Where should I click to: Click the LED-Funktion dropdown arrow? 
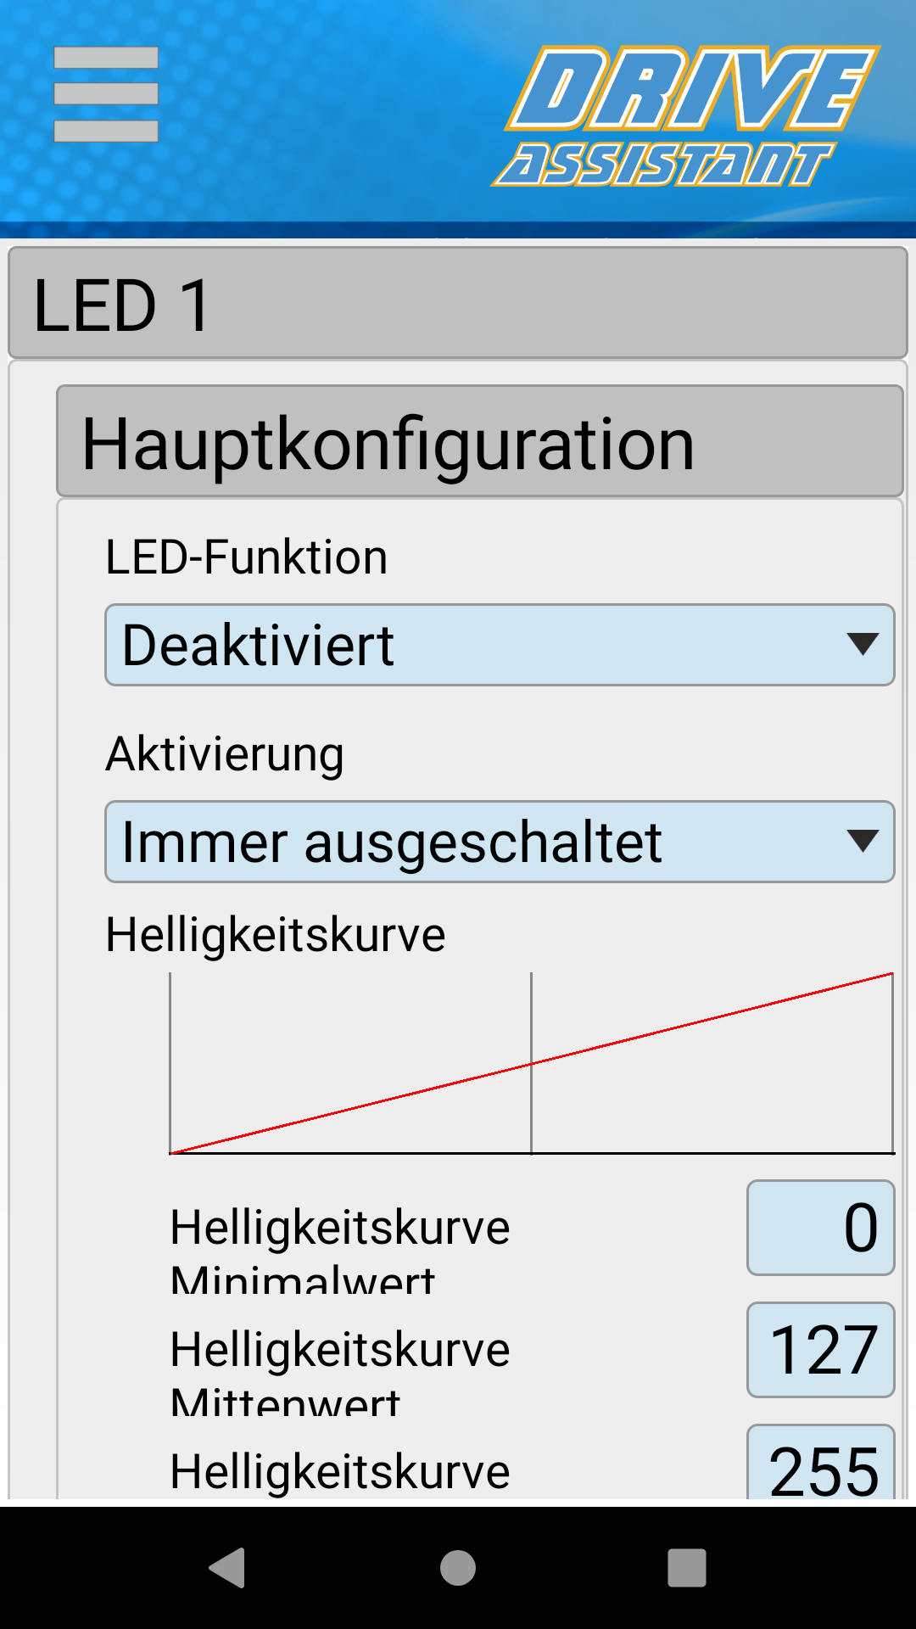pos(863,644)
